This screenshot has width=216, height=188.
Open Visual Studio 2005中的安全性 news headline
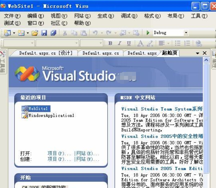click(162, 136)
